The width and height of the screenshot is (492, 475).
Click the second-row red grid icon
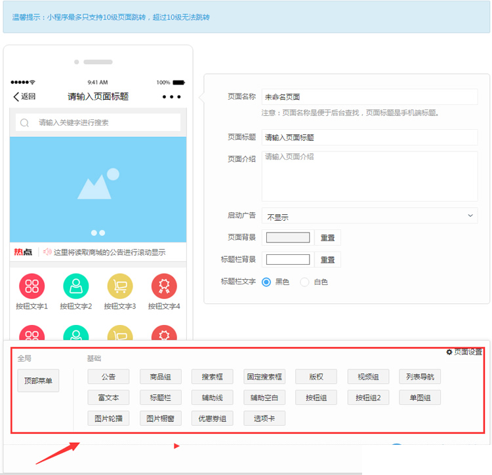click(31, 333)
